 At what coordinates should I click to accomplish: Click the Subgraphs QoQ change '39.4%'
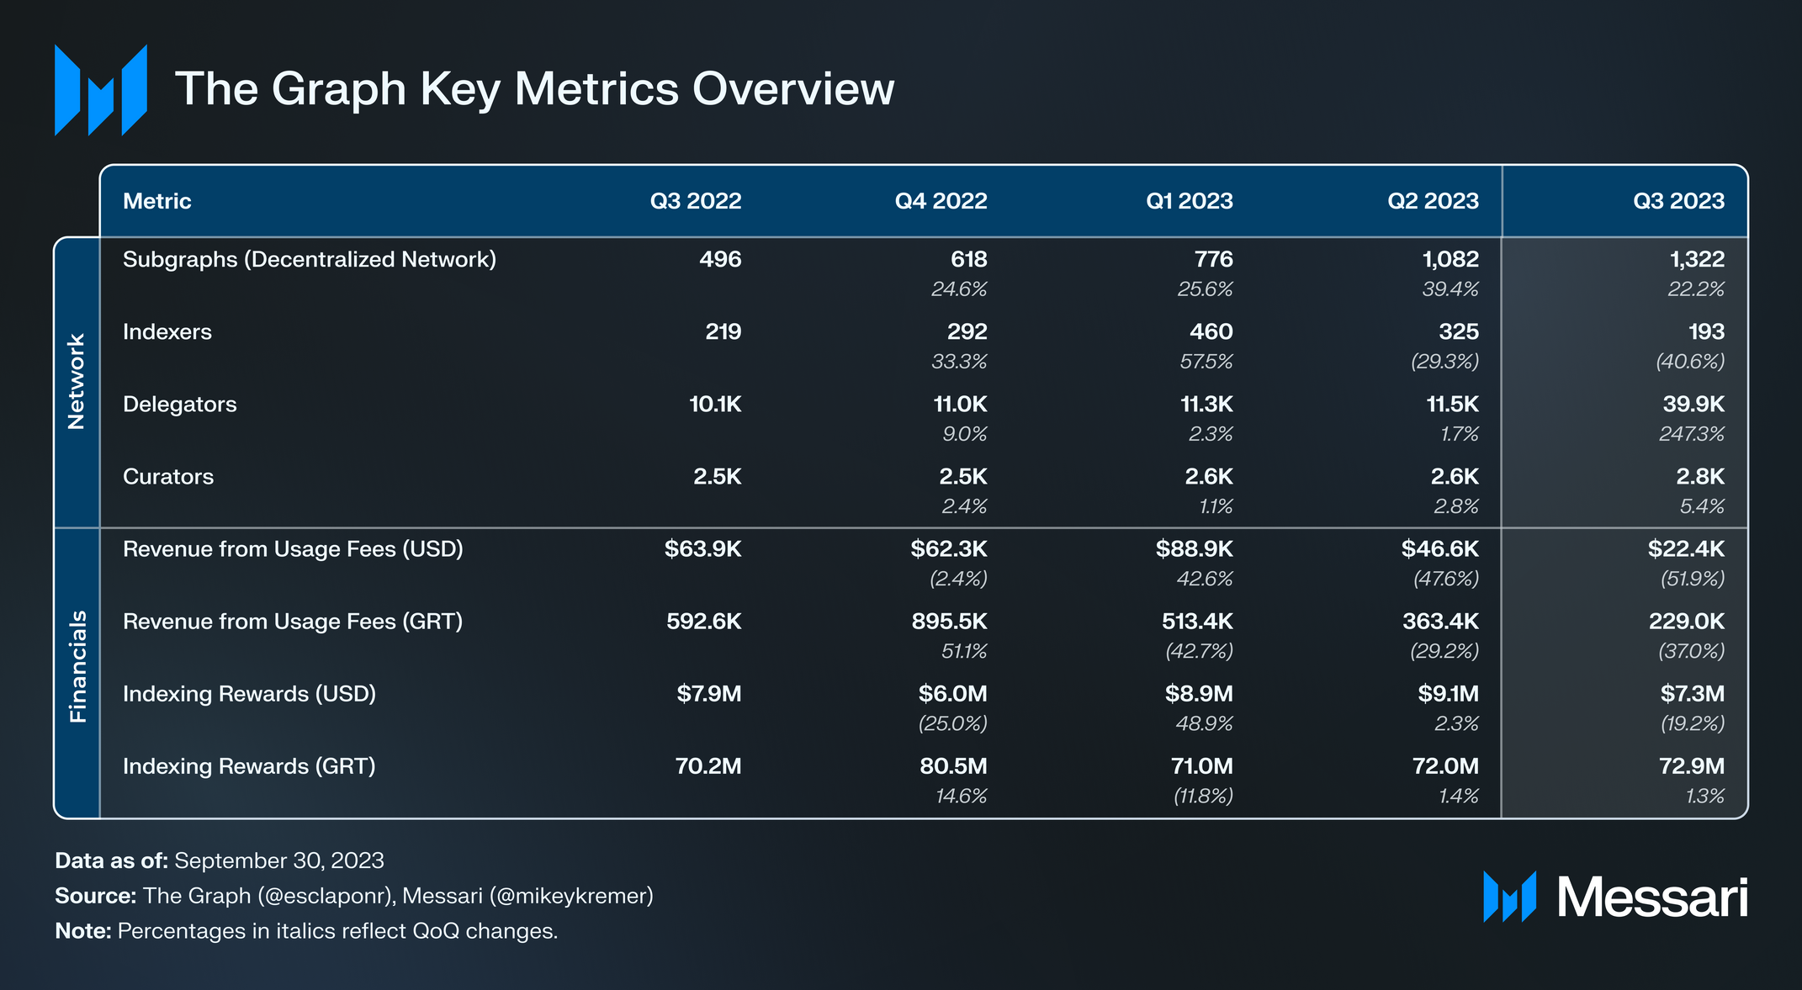(1450, 289)
